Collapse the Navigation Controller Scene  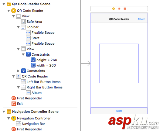pyautogui.click(x=4, y=112)
